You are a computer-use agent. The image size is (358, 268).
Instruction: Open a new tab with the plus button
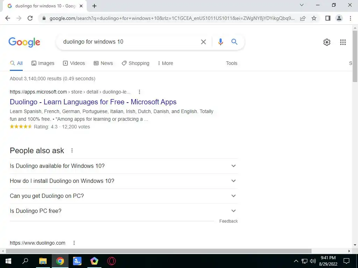(94, 6)
